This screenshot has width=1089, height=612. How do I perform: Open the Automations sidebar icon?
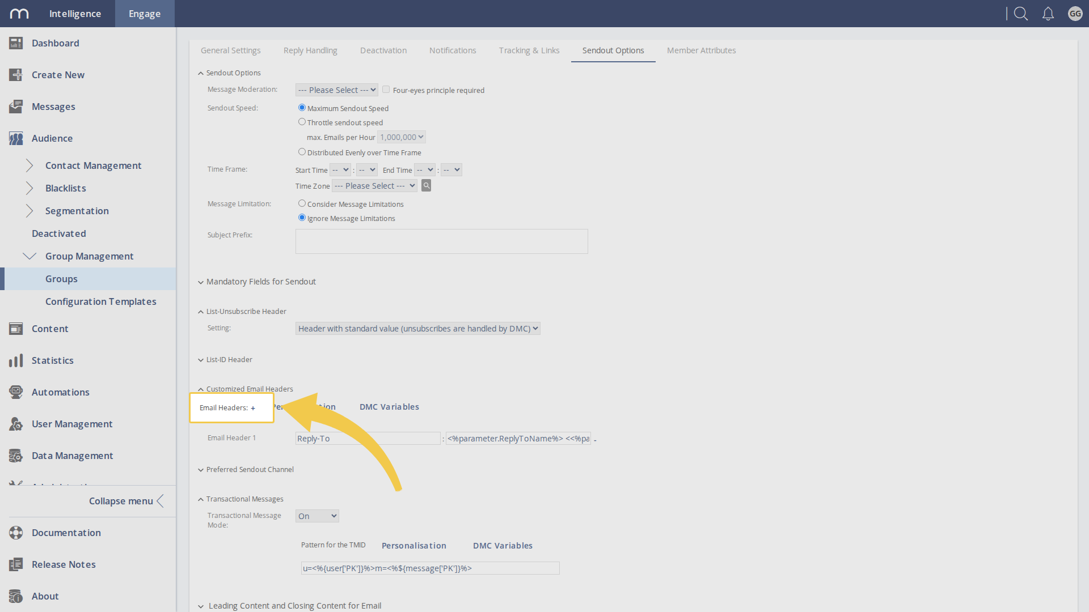point(16,392)
